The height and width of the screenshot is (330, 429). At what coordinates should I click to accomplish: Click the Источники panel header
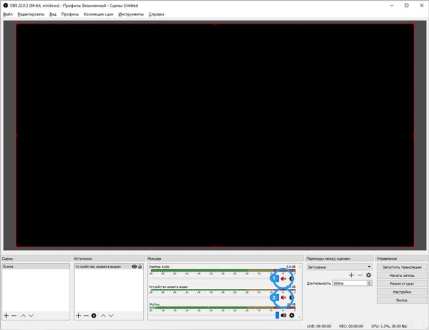[108, 259]
